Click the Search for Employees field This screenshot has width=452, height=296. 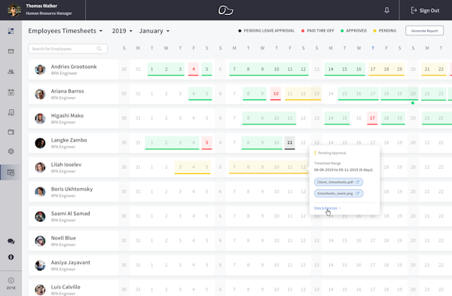click(x=68, y=49)
